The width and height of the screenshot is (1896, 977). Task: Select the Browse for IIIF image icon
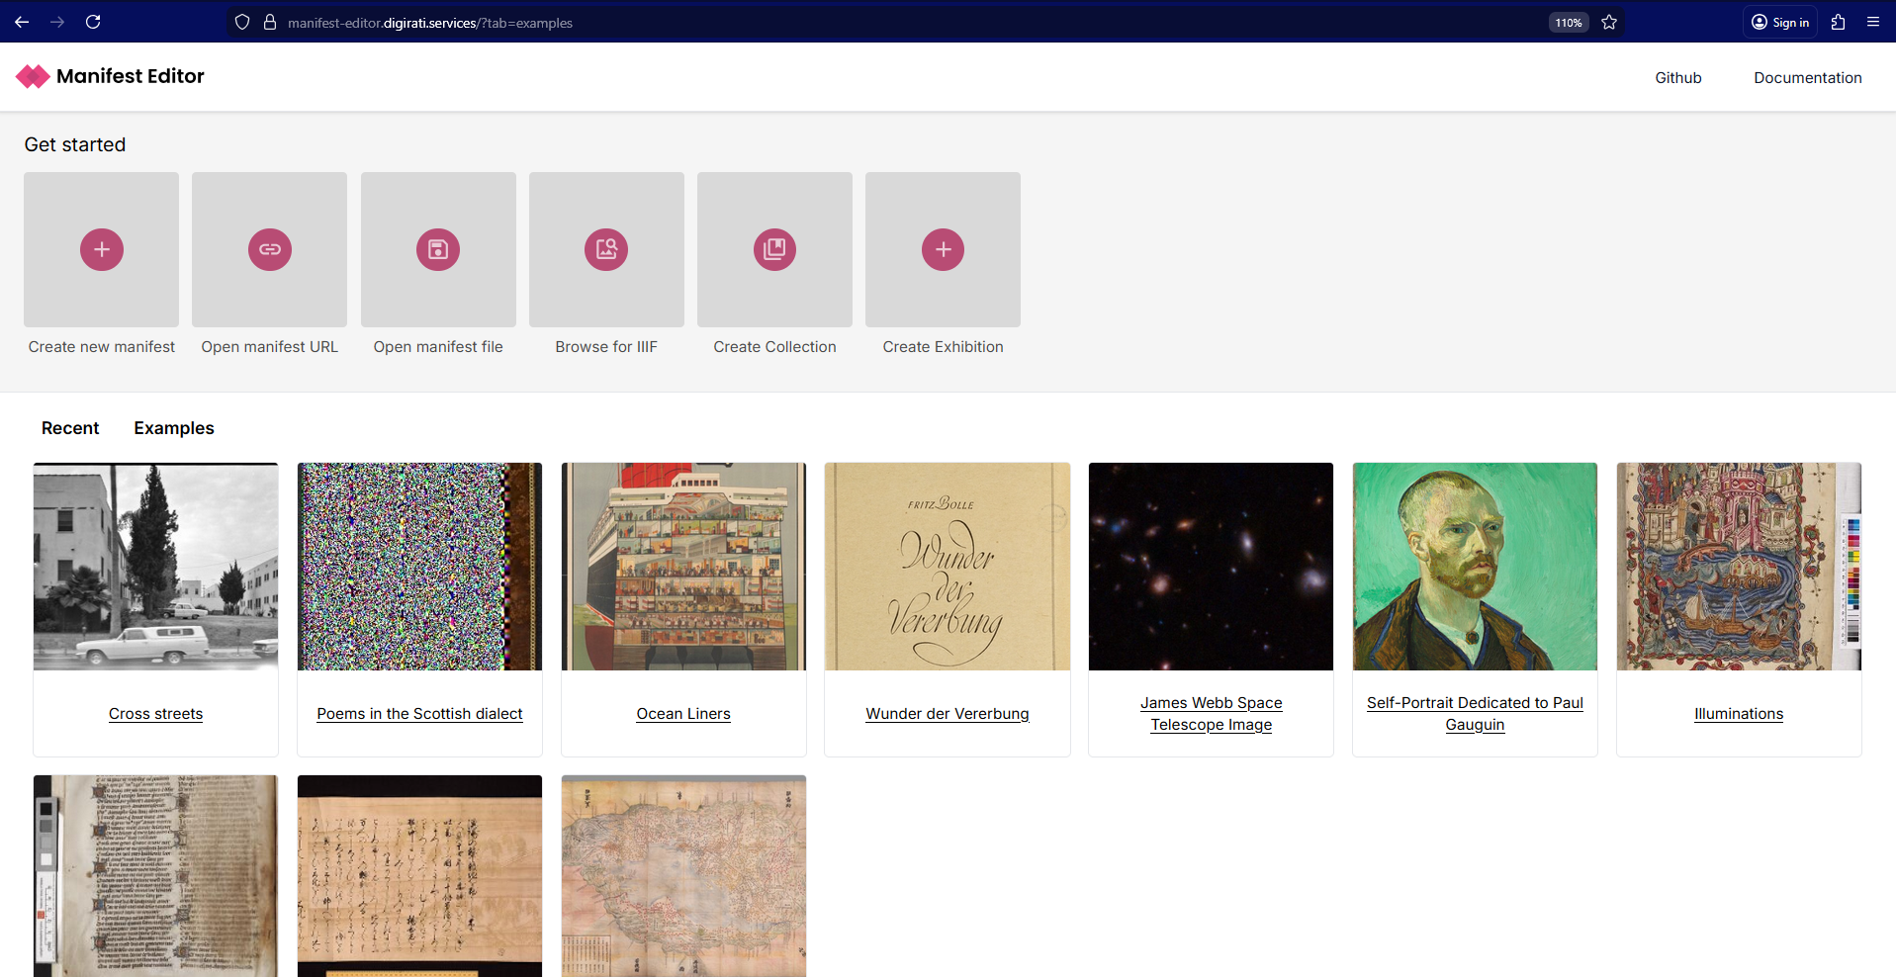point(606,249)
